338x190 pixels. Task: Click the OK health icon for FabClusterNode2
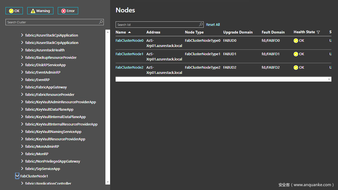[x=296, y=68]
